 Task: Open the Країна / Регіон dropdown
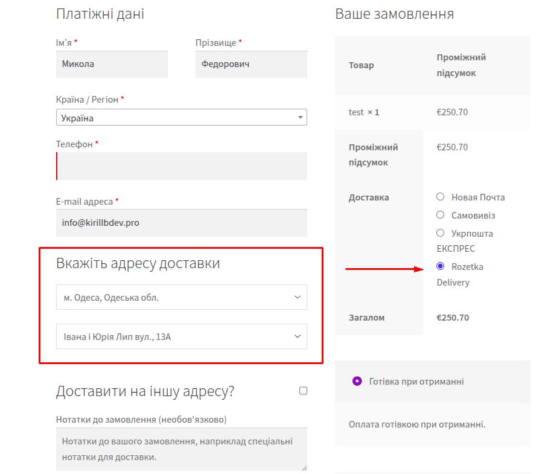click(x=181, y=117)
